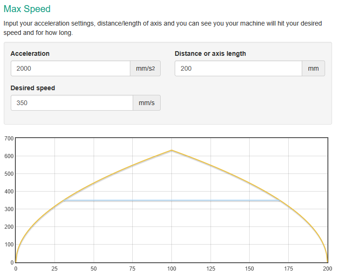Click the 175 label on the x-axis
340x279 pixels.
point(289,269)
